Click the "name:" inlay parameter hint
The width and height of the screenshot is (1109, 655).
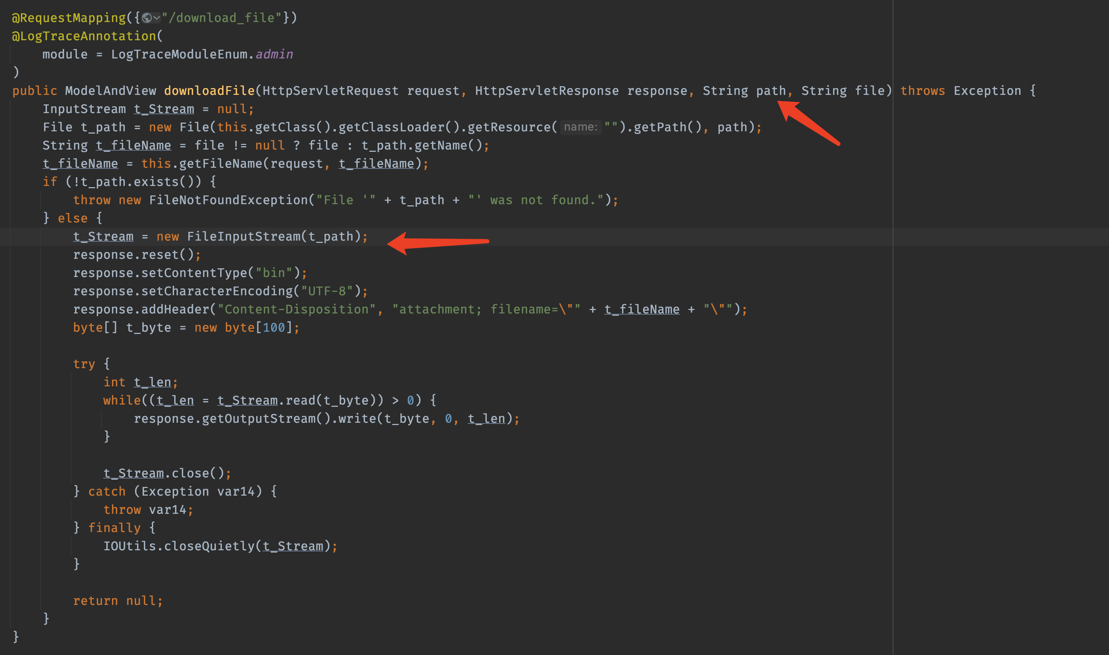click(580, 127)
